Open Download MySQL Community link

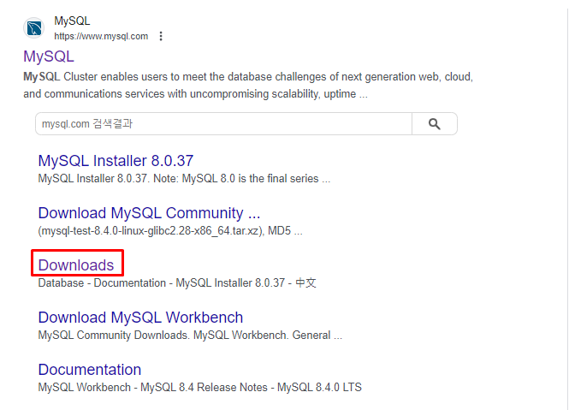tap(149, 213)
